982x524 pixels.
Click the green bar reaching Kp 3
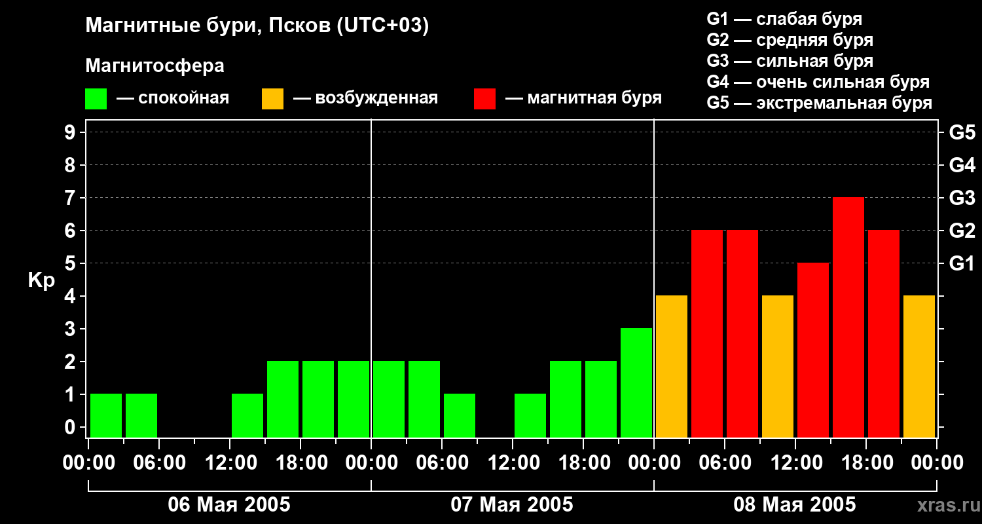[x=636, y=383]
